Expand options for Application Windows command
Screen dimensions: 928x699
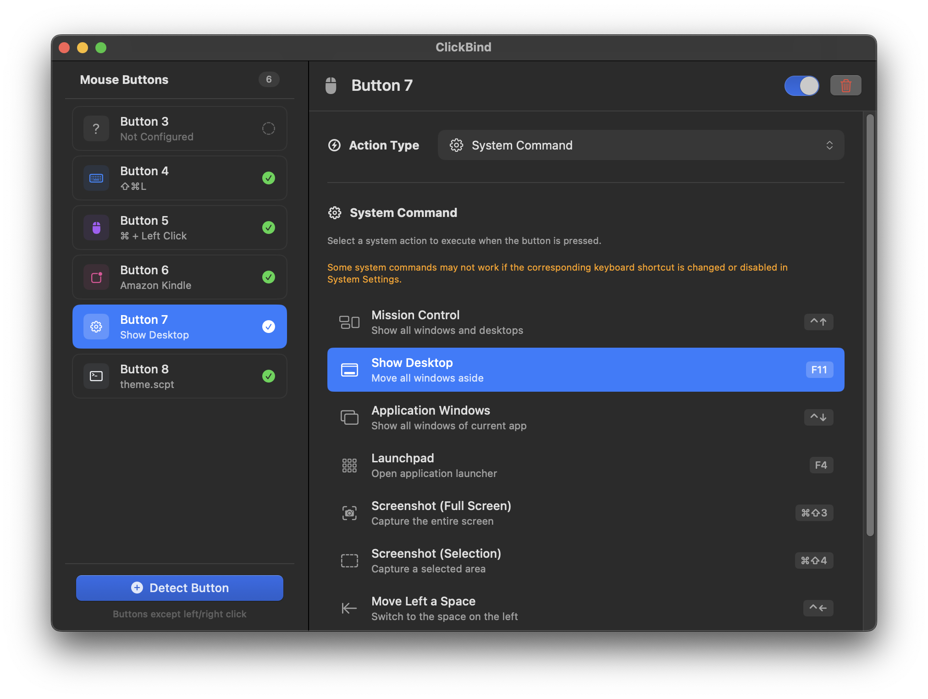coord(818,417)
